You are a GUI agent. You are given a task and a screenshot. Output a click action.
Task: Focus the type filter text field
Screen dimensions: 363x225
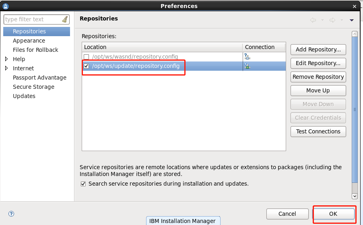tap(32, 19)
